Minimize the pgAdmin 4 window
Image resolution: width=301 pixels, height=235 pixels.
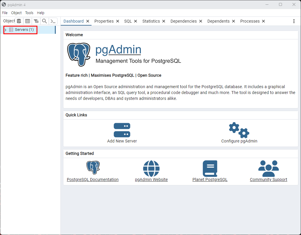(x=267, y=4)
